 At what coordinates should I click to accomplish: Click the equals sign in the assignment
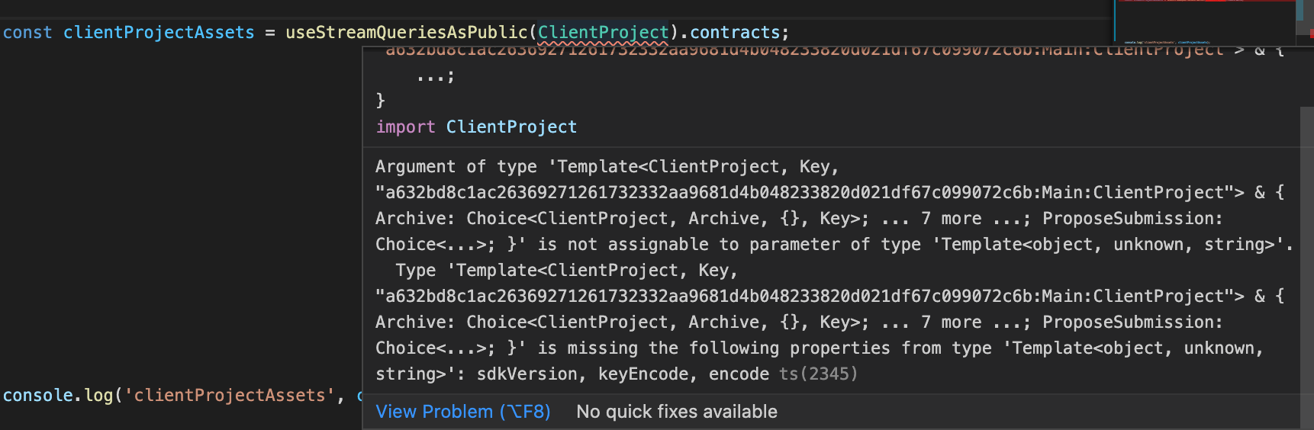tap(269, 33)
